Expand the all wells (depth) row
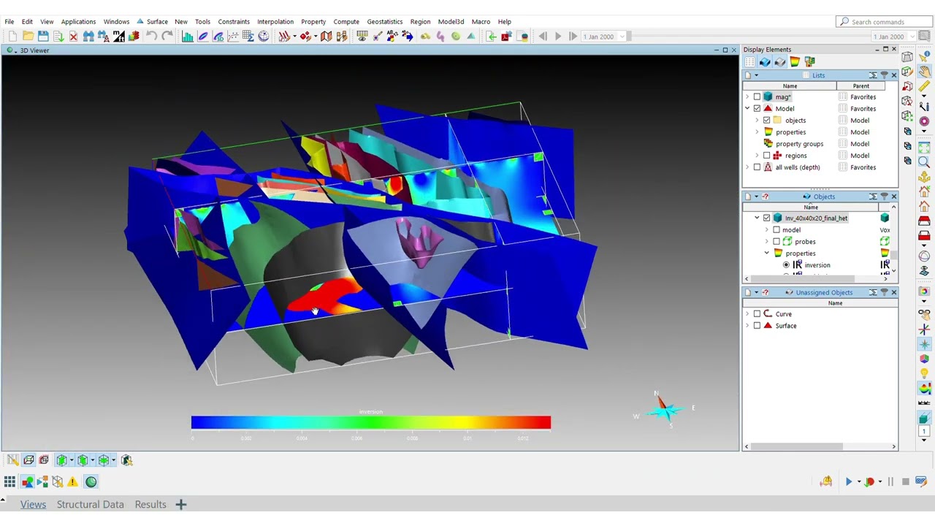Image resolution: width=935 pixels, height=526 pixels. [x=747, y=167]
